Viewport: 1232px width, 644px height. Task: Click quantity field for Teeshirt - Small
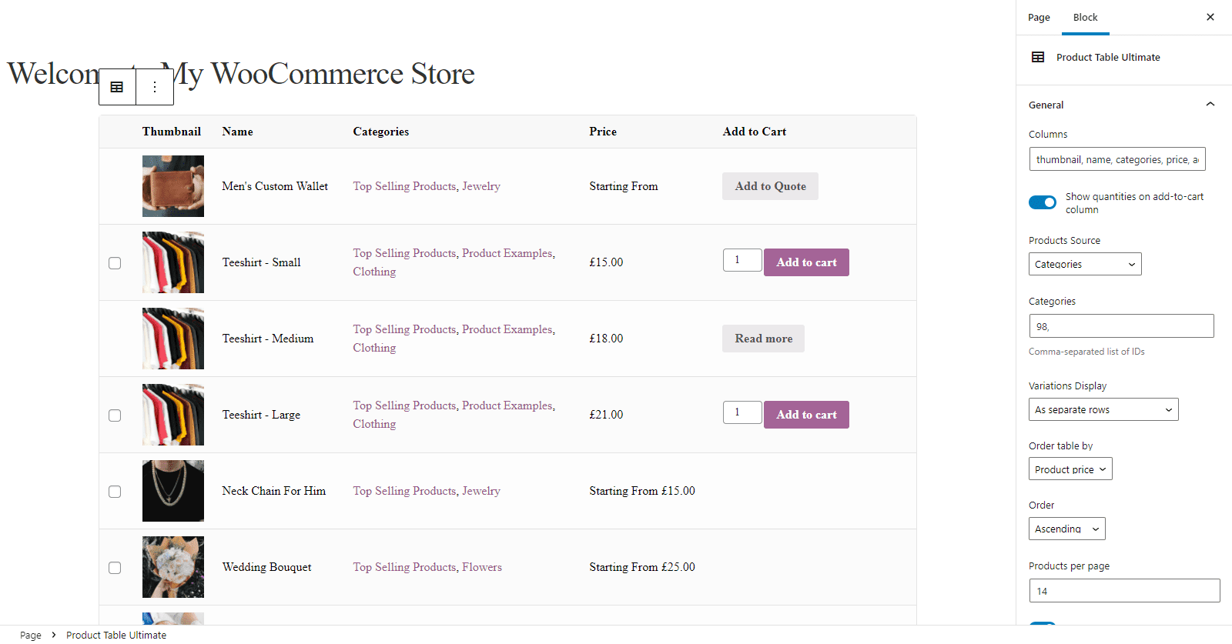pyautogui.click(x=742, y=260)
